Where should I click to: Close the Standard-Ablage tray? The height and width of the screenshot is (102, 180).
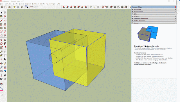click(175, 7)
